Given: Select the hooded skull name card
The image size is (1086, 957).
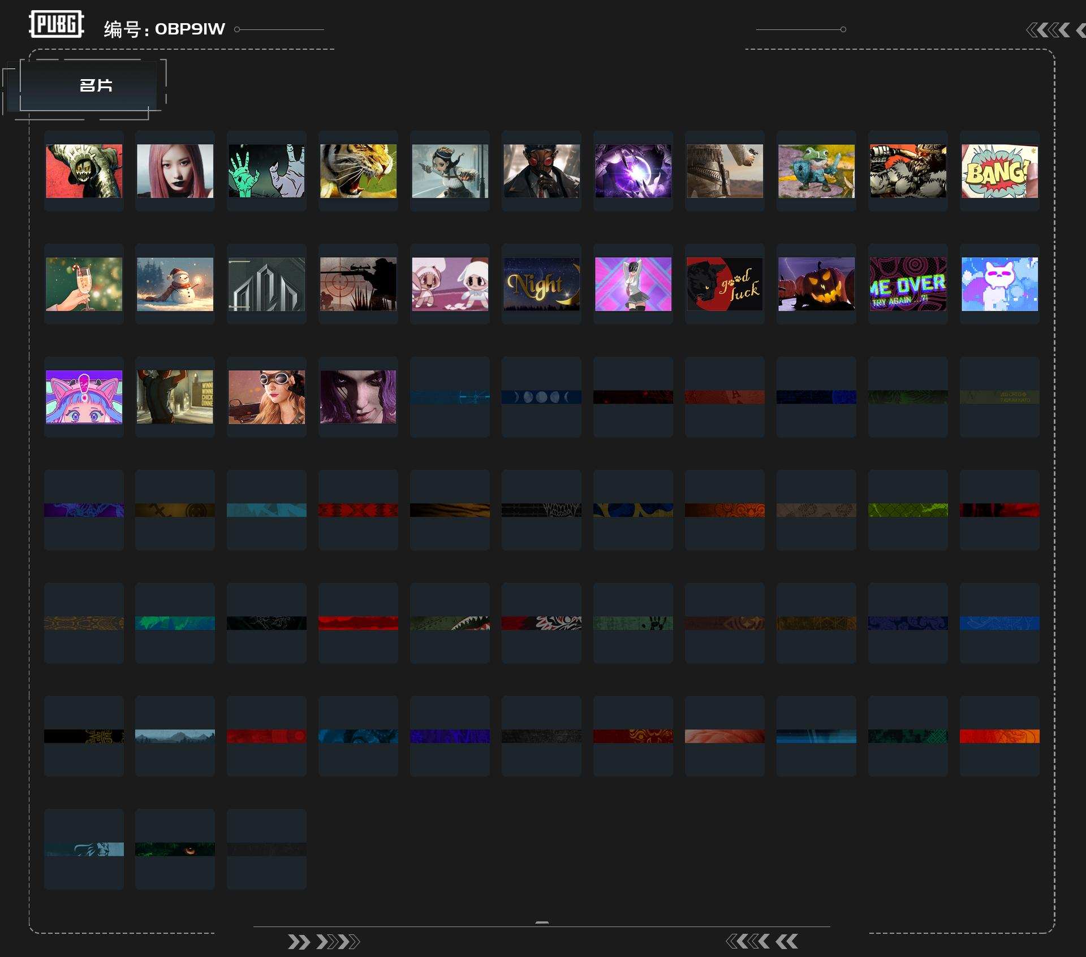Looking at the screenshot, I should point(84,171).
